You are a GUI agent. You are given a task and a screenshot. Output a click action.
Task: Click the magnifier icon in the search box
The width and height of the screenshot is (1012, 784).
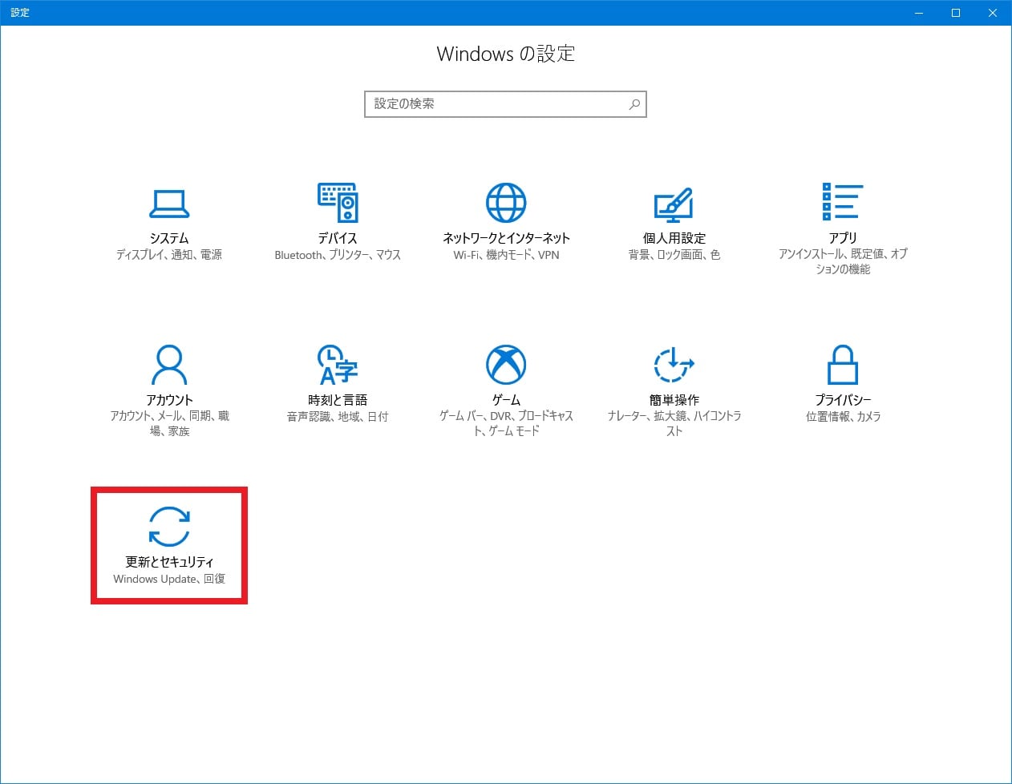(634, 104)
